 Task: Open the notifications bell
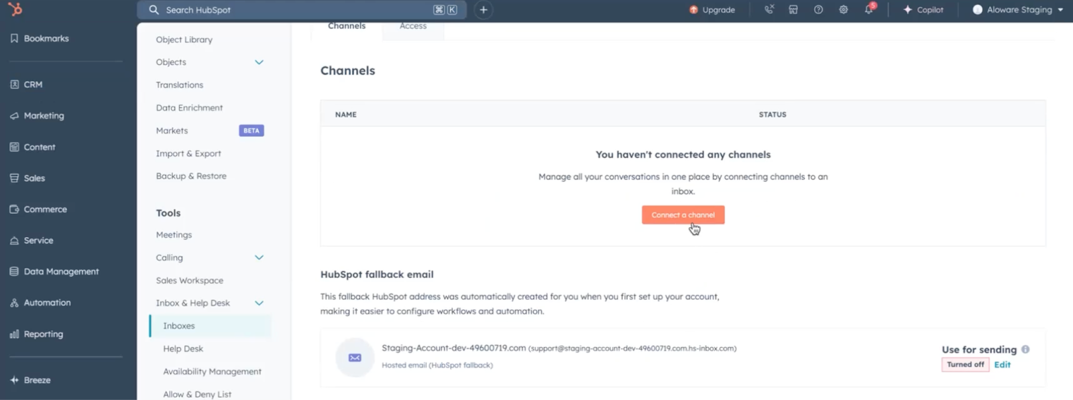869,9
